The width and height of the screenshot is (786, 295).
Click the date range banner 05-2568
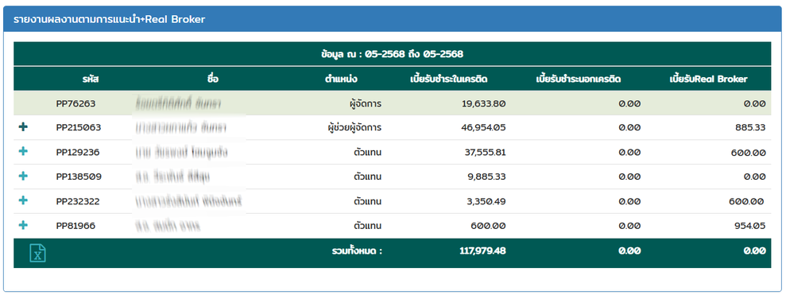[x=392, y=54]
